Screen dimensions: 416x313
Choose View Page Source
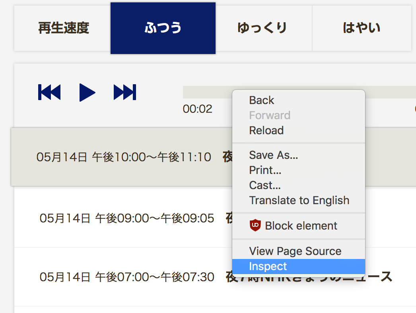298,251
